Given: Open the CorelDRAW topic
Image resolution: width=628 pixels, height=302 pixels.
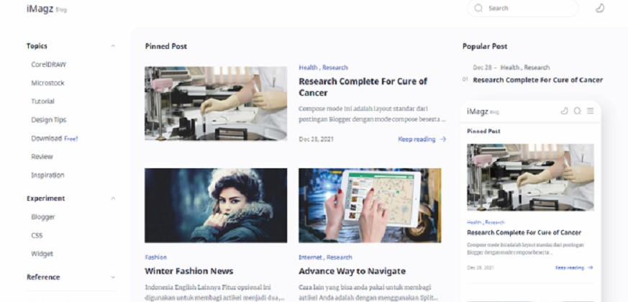Looking at the screenshot, I should coord(48,65).
